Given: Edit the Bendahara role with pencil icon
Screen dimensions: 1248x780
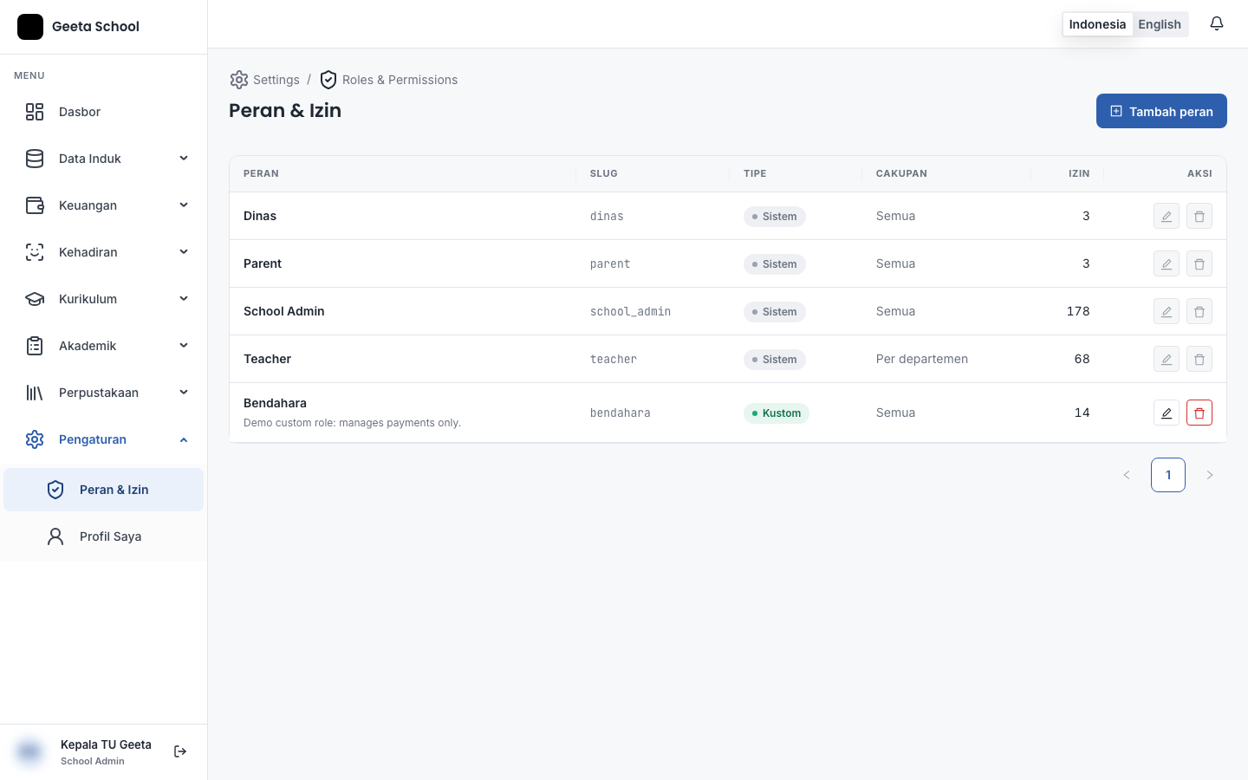Looking at the screenshot, I should tap(1167, 413).
